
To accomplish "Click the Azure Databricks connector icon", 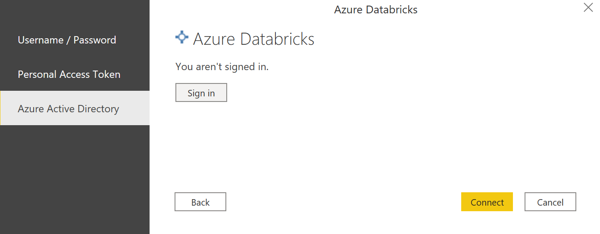I will click(182, 37).
